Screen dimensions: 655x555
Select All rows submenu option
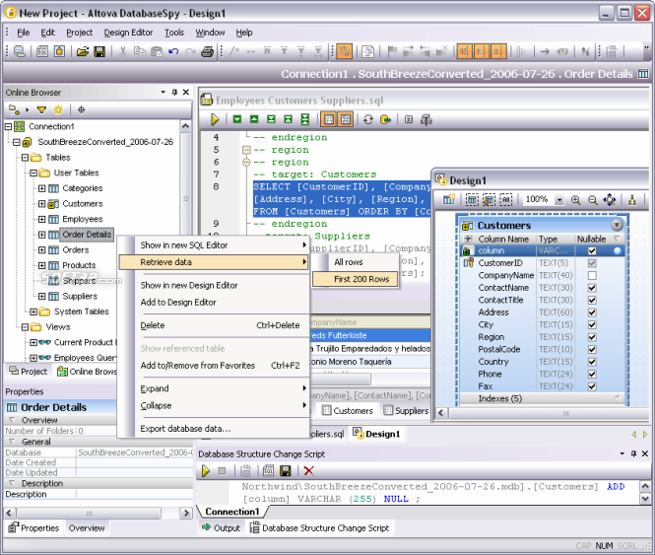[x=349, y=262]
